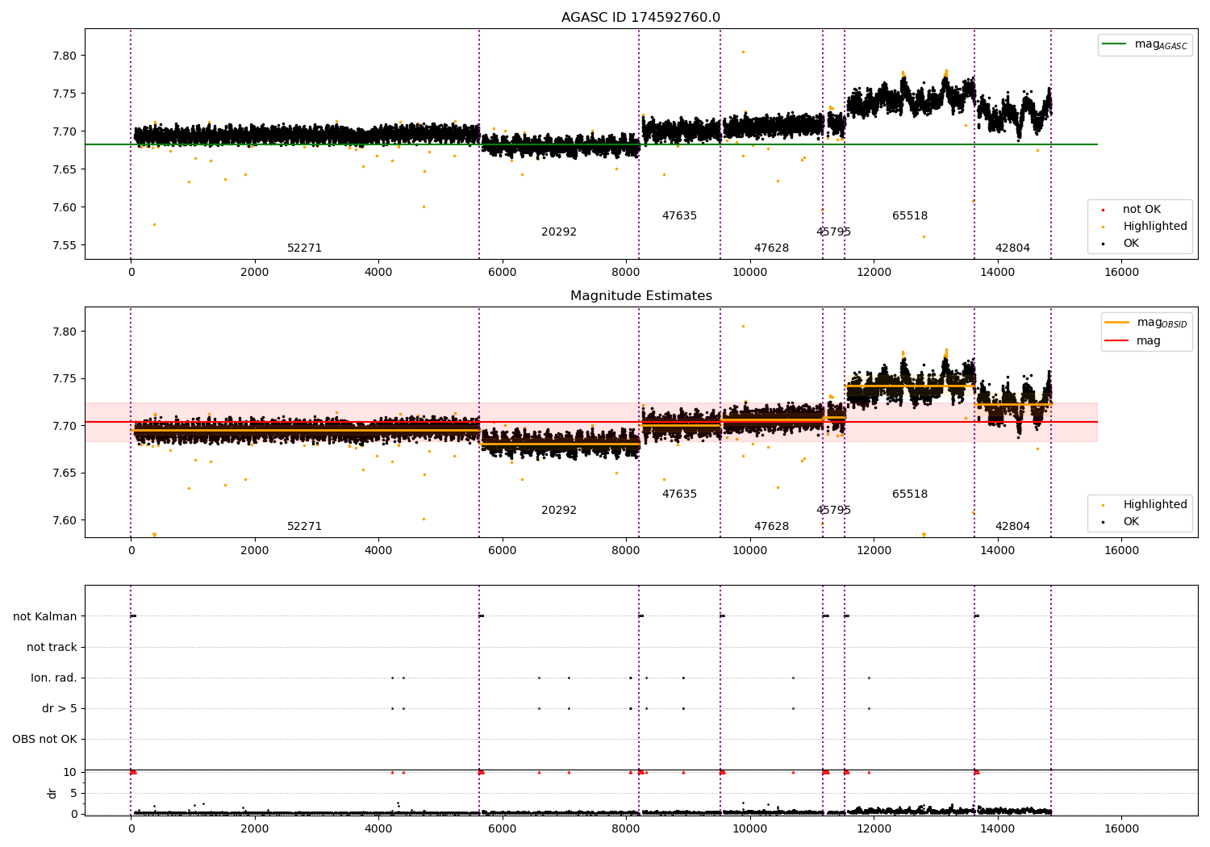Click y-axis tick 7.75 of middle plot
Screen dimensions: 1210x847
[x=65, y=379]
